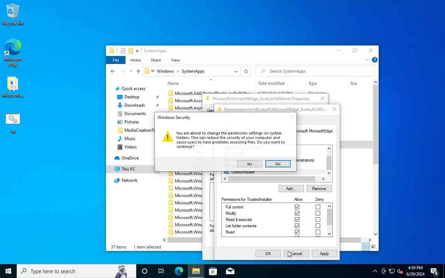The image size is (445, 278).
Task: Click the network icon in system tray
Action: click(x=392, y=271)
